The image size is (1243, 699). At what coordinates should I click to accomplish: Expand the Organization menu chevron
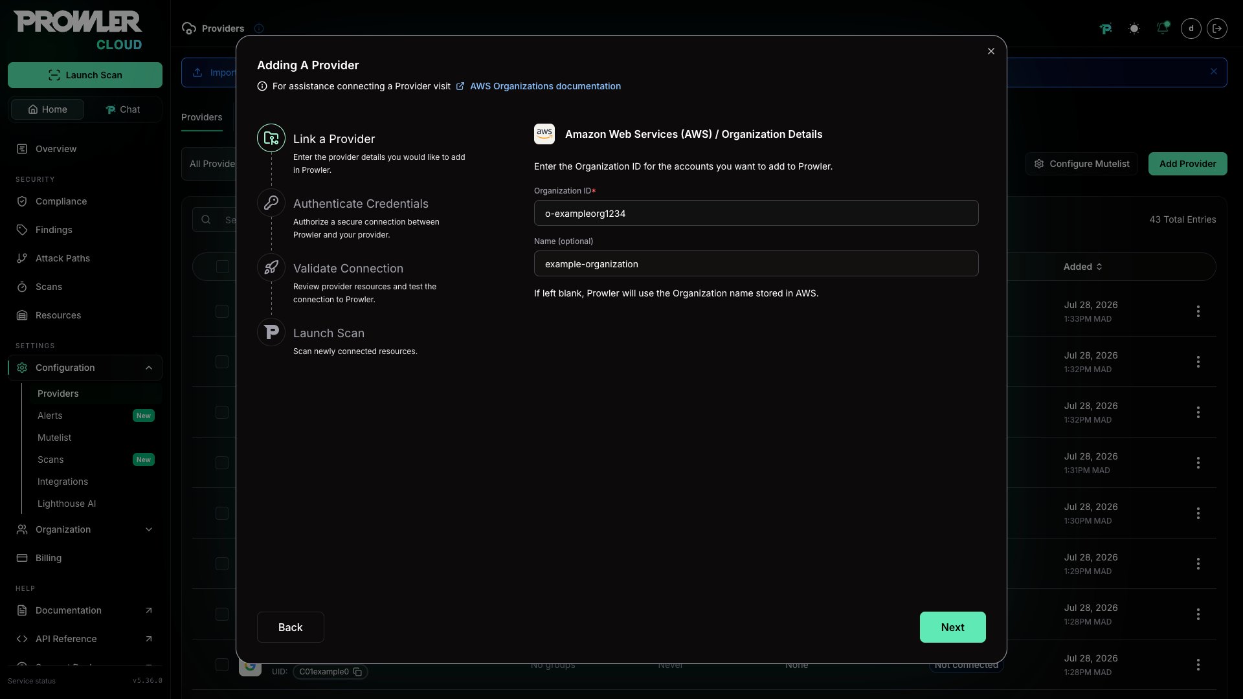(x=149, y=529)
